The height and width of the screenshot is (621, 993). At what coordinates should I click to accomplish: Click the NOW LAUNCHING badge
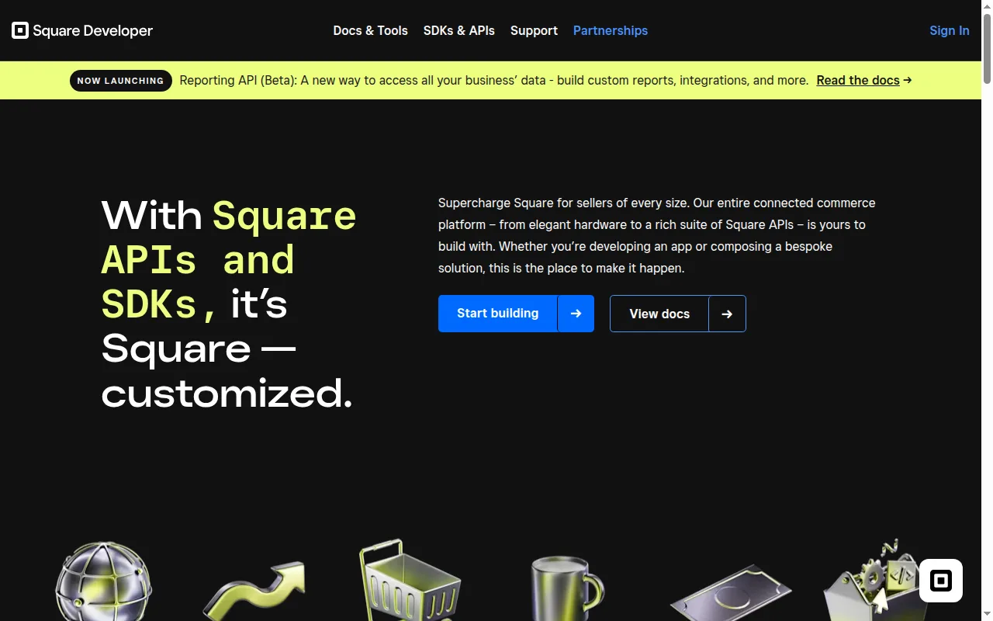point(120,80)
